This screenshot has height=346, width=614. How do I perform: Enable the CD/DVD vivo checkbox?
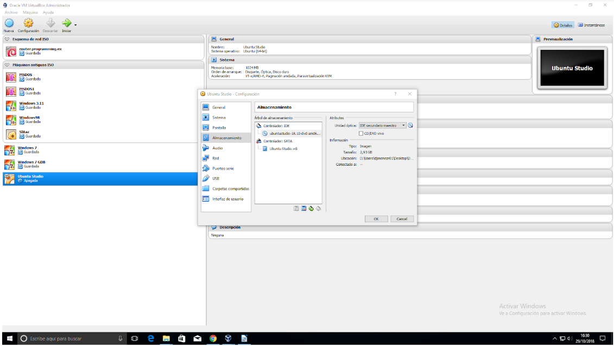361,133
